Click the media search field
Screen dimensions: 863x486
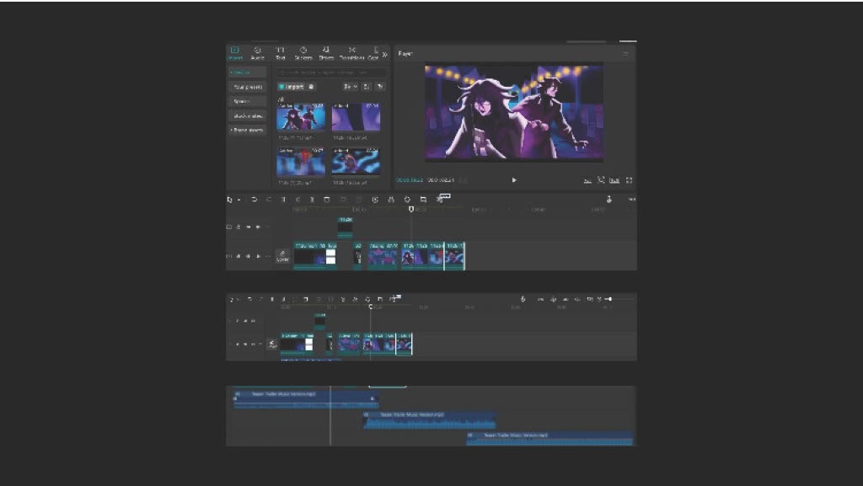pyautogui.click(x=330, y=72)
